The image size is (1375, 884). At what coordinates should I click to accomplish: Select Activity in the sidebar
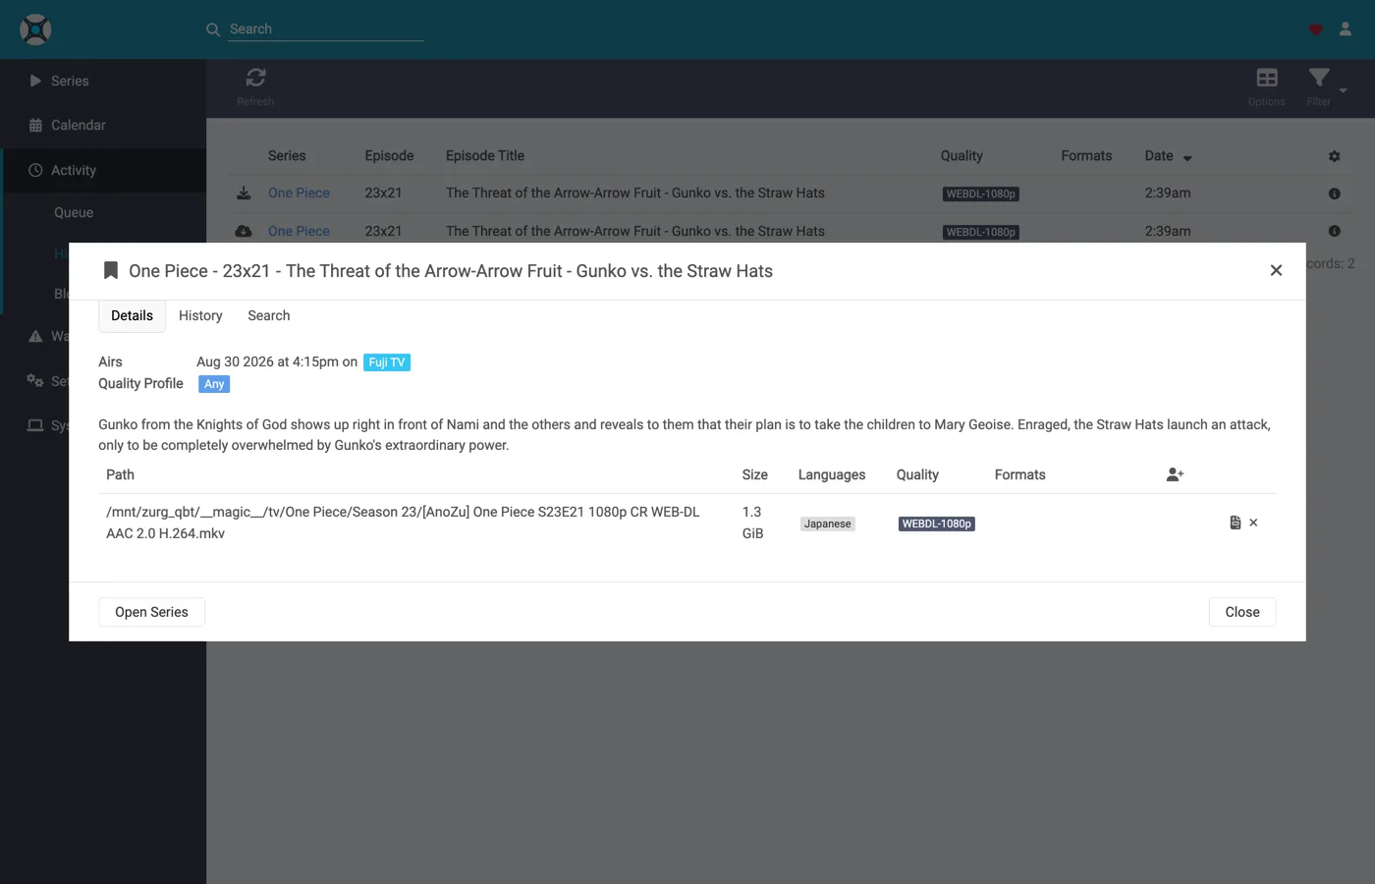click(103, 170)
